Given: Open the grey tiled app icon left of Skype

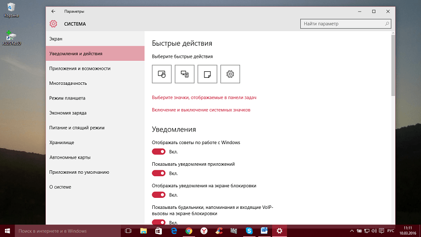Looking at the screenshot, I should pos(234,231).
